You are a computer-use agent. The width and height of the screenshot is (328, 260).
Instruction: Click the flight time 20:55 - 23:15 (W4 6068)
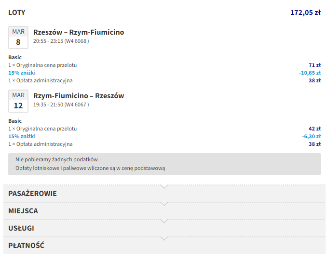(x=61, y=41)
